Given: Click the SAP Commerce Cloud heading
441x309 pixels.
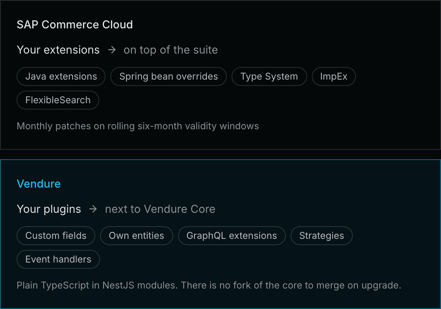Looking at the screenshot, I should click(x=75, y=24).
